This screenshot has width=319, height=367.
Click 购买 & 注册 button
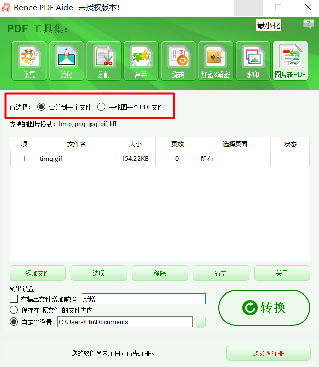268,353
